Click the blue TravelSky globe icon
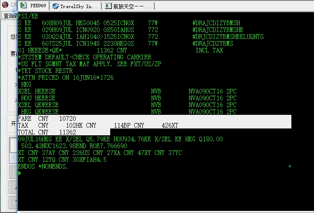This screenshot has width=314, height=213. click(x=56, y=6)
